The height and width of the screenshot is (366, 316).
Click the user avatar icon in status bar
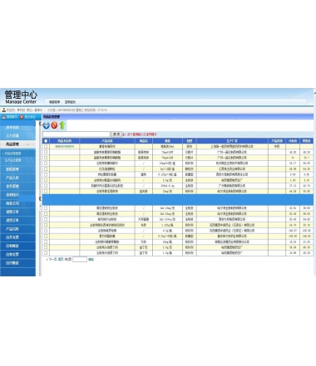click(x=4, y=110)
